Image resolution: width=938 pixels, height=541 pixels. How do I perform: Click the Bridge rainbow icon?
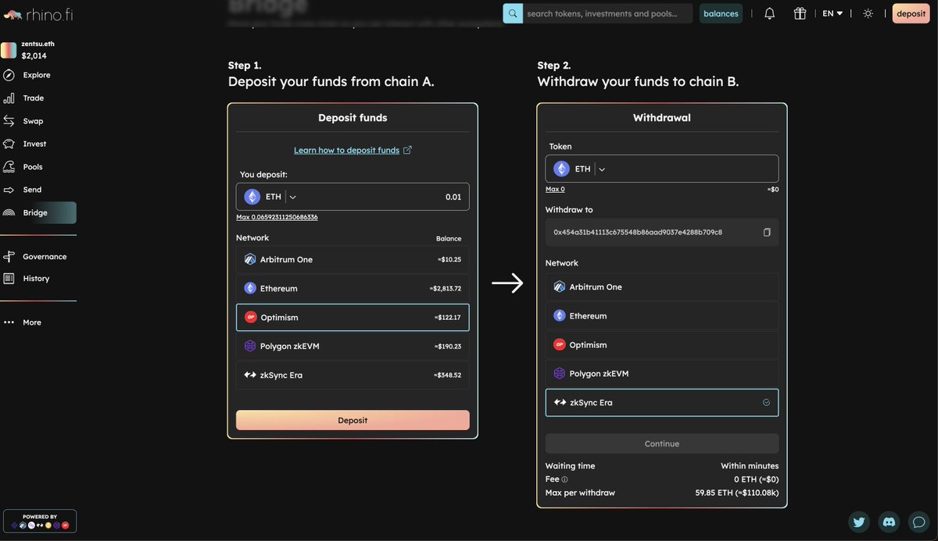click(x=9, y=212)
